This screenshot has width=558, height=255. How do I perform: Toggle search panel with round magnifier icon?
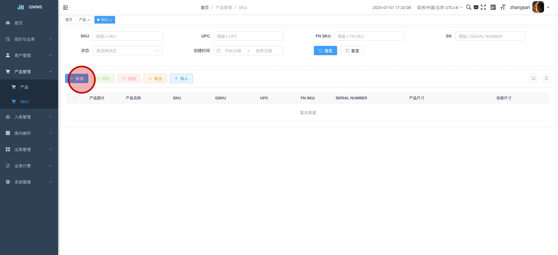[534, 78]
